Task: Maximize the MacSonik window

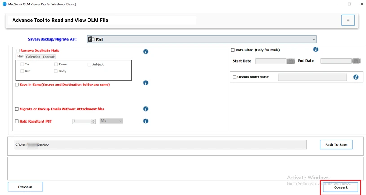Action: (349, 4)
